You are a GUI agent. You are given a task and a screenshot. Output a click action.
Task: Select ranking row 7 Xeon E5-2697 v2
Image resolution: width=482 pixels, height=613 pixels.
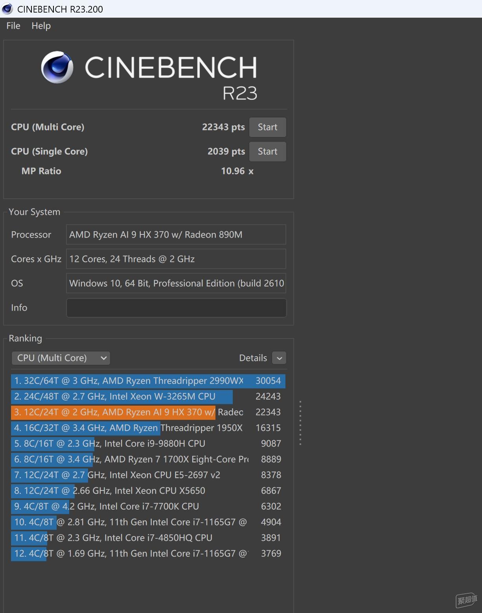coord(148,475)
